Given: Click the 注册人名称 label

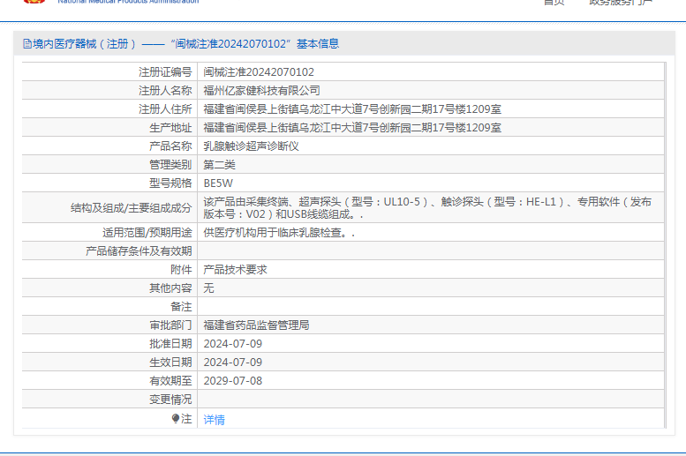Looking at the screenshot, I should point(165,91).
